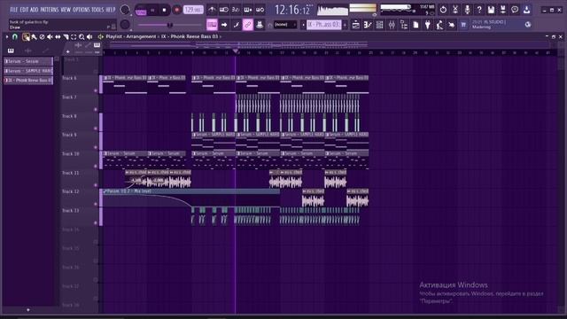This screenshot has height=319, width=567.
Task: Select the Select tool in Playlist
Action: 74,36
